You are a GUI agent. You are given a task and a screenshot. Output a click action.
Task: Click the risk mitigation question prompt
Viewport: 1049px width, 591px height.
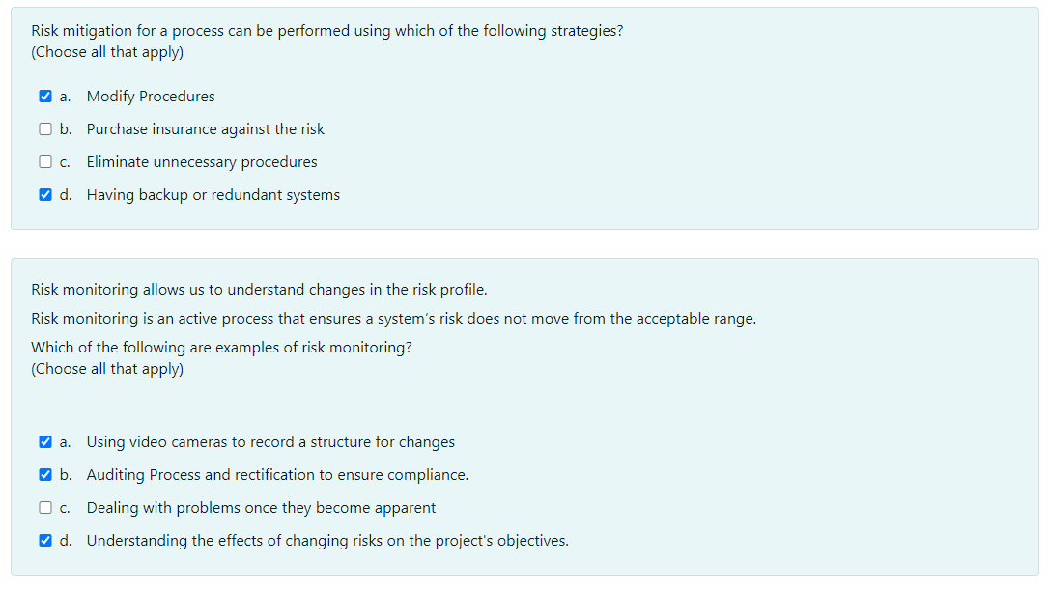click(327, 30)
